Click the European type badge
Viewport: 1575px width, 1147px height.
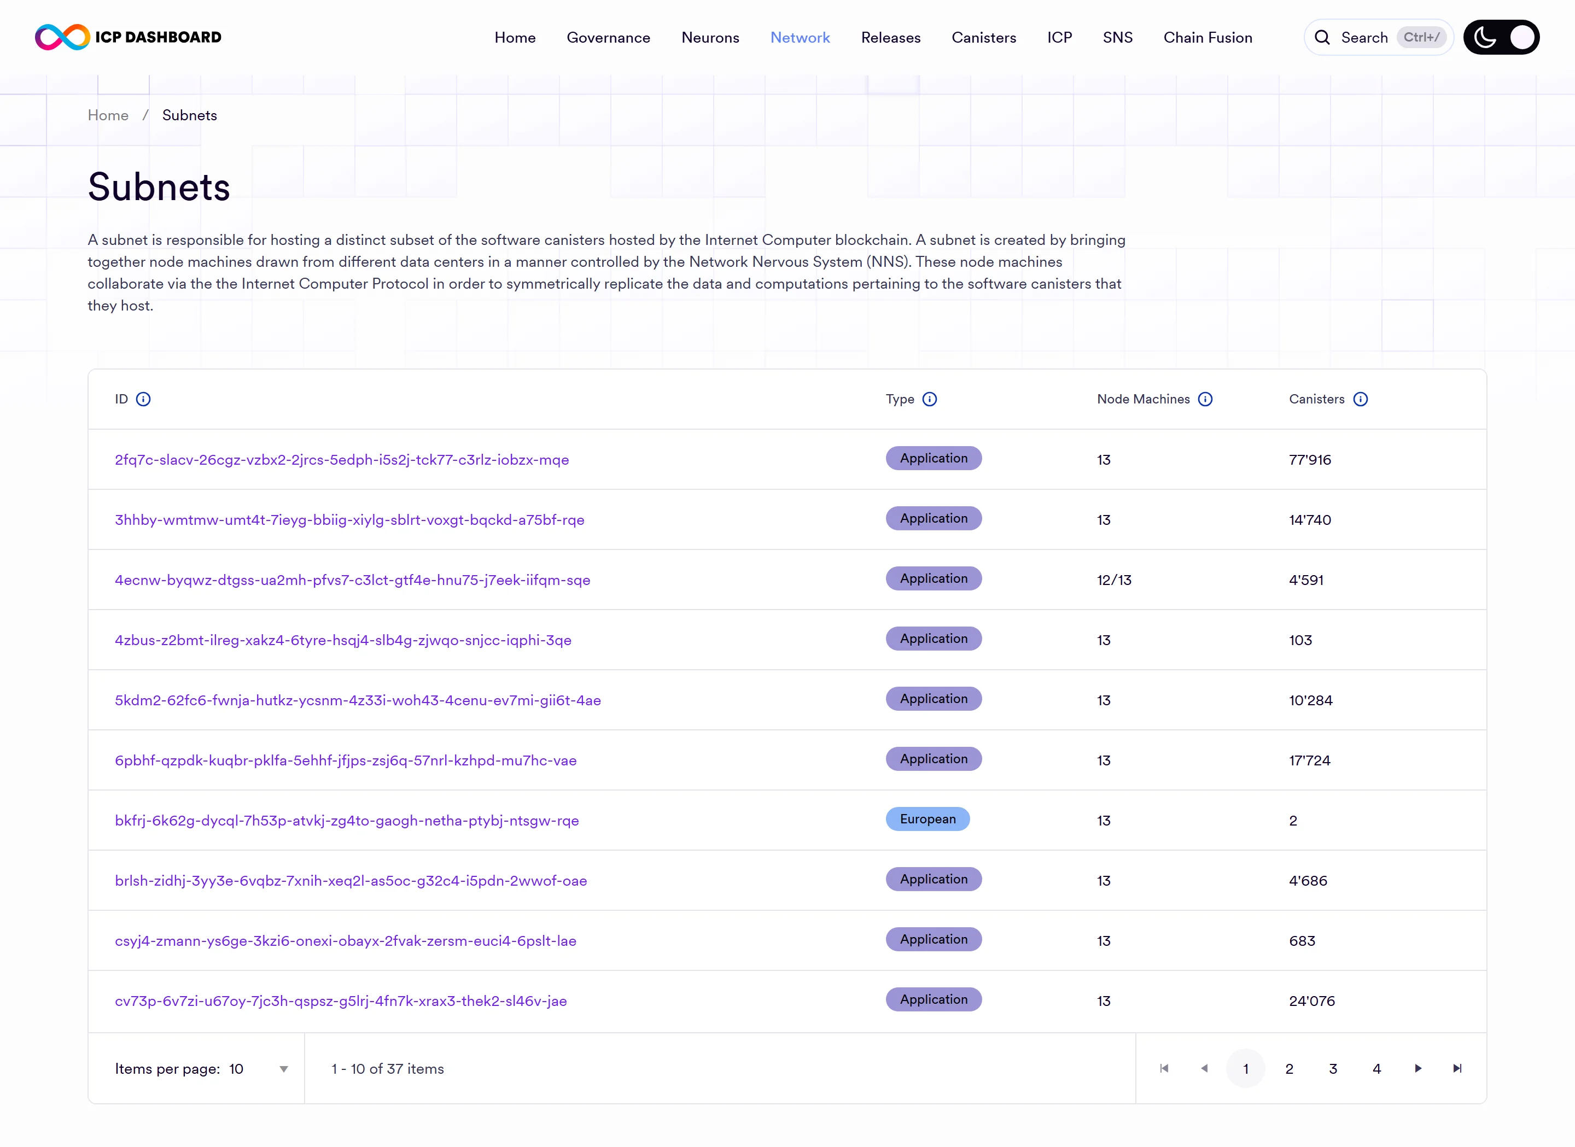927,820
